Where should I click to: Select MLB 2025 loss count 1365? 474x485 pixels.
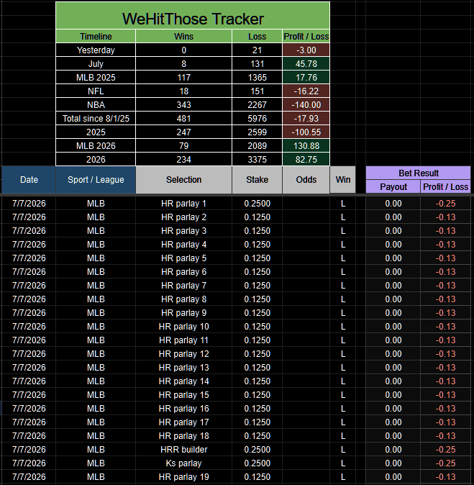(257, 77)
